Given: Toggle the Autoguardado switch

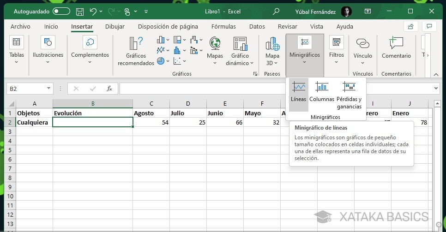Looking at the screenshot, I should tap(61, 12).
